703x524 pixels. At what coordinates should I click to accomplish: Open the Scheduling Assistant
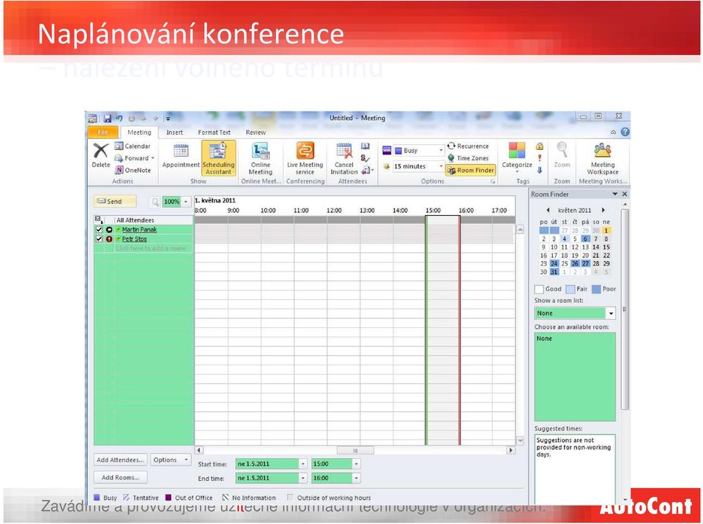coord(218,158)
